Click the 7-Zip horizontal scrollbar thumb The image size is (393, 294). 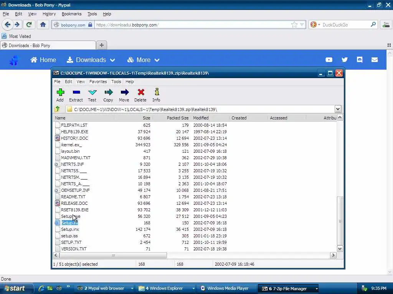pyautogui.click(x=113, y=255)
